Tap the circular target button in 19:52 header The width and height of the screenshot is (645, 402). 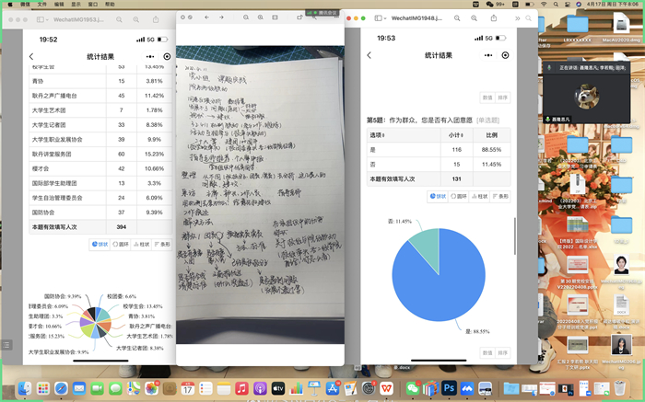167,57
